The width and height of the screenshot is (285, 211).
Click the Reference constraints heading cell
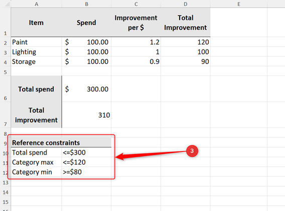[x=61, y=142]
